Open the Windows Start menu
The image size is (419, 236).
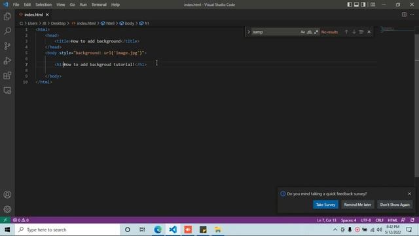click(7, 229)
